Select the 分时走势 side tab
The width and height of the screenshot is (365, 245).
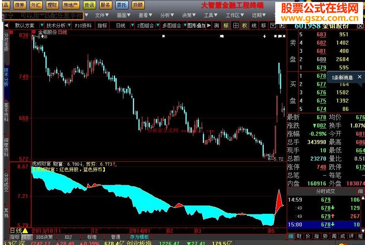(x=6, y=42)
